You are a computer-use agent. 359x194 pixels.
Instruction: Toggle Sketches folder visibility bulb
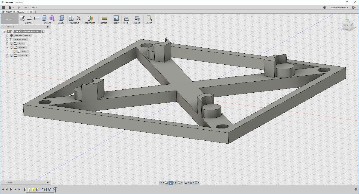[11, 55]
